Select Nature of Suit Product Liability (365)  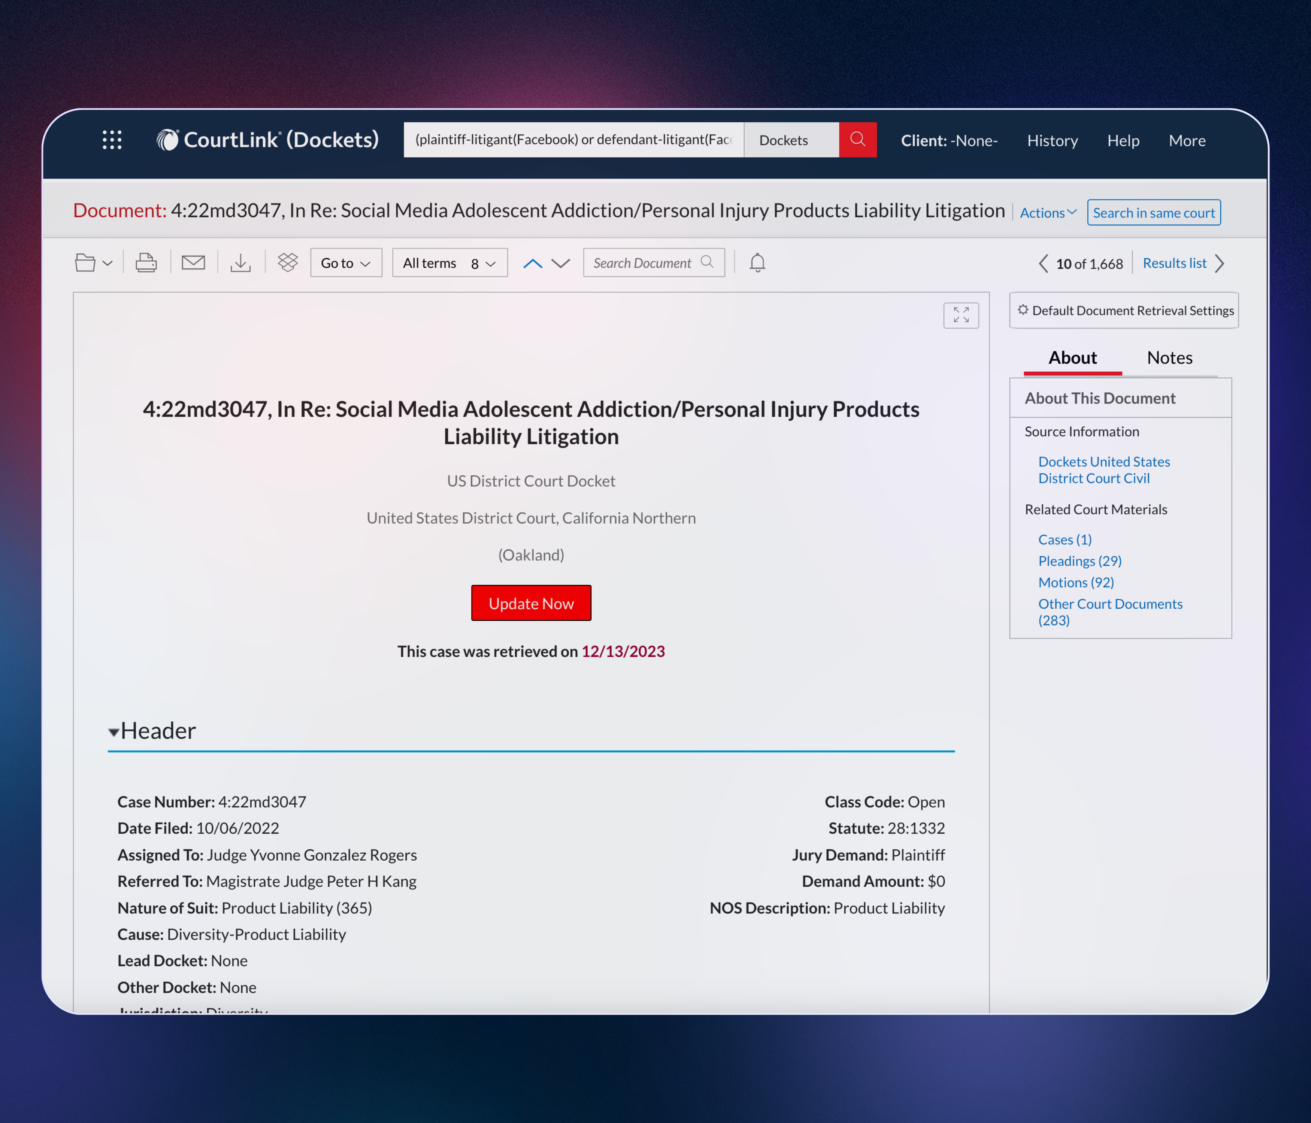pos(245,908)
